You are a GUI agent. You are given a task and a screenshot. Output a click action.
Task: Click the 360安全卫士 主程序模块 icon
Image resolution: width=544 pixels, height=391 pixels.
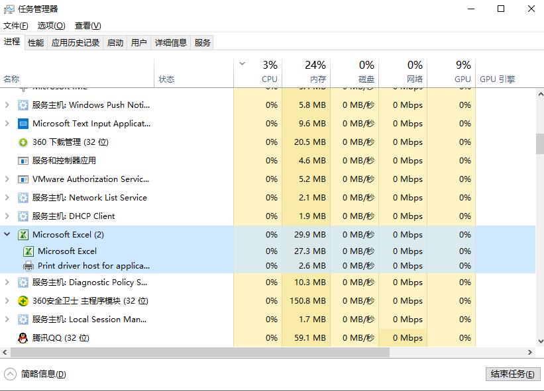click(x=23, y=301)
